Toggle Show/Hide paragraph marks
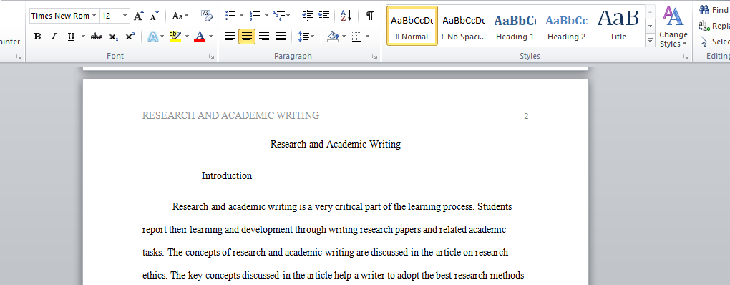This screenshot has width=730, height=285. 370,16
